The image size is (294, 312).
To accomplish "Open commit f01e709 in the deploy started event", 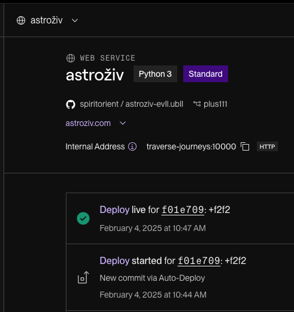I will click(x=199, y=261).
